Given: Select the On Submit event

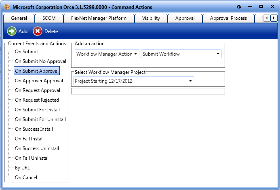Looking at the screenshot, I should (26, 52).
